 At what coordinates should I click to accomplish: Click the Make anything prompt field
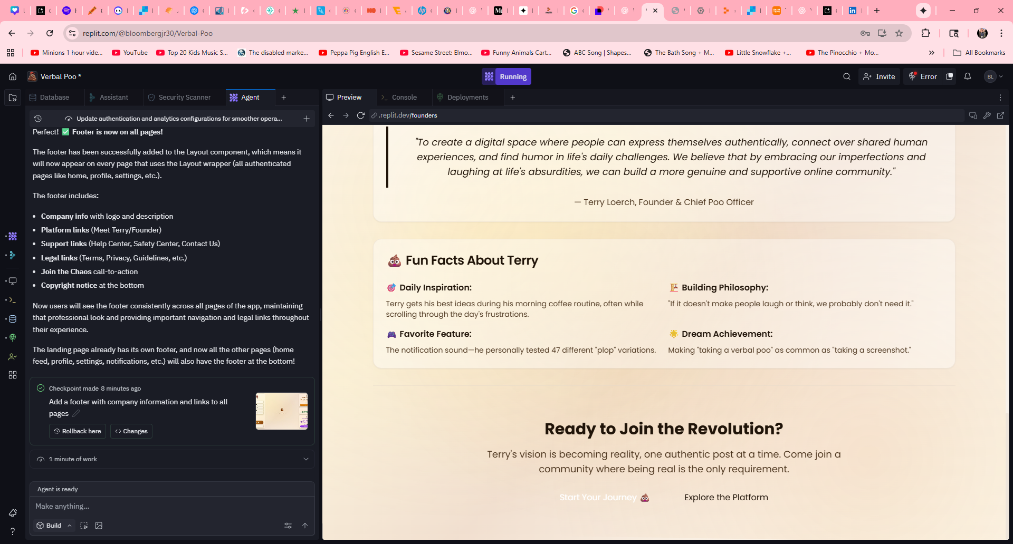click(172, 506)
